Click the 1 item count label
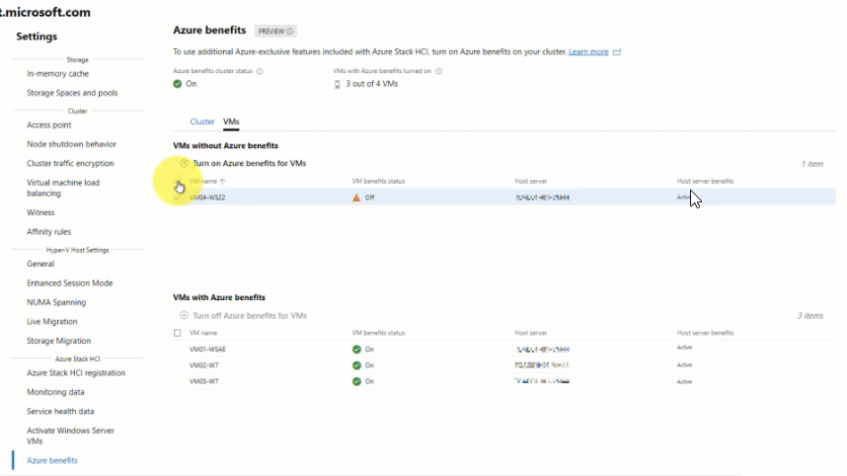This screenshot has height=476, width=847. pos(811,164)
